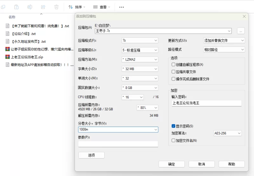The width and height of the screenshot is (254, 176).
Task: Uncheck the 显示密码 checkbox
Action: 173,126
